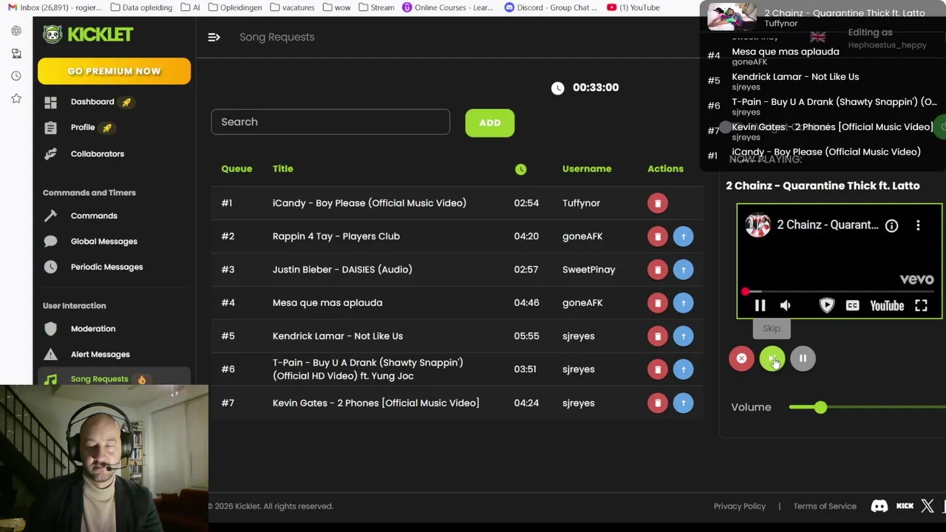Delete T-Pain - Buy U A Drank request
Viewport: 946px width, 532px height.
coord(657,369)
